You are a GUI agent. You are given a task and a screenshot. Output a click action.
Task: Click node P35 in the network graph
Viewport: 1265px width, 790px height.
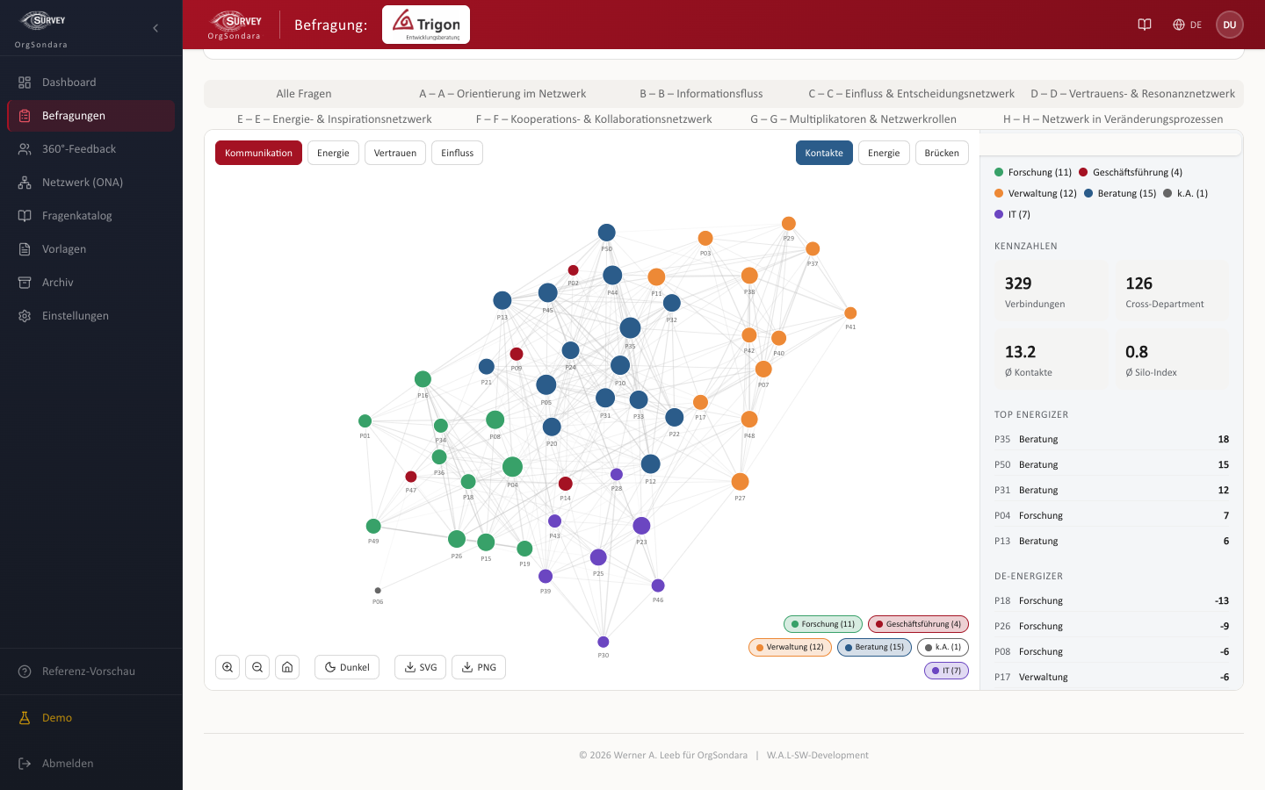pos(630,328)
